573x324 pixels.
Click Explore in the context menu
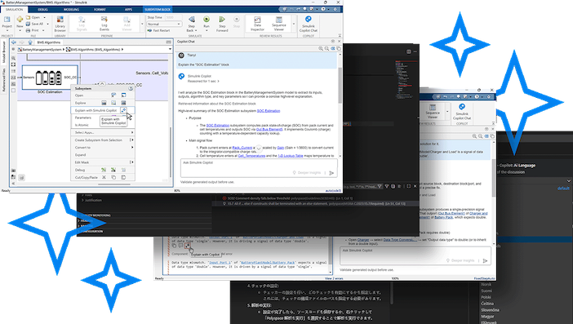(x=80, y=103)
